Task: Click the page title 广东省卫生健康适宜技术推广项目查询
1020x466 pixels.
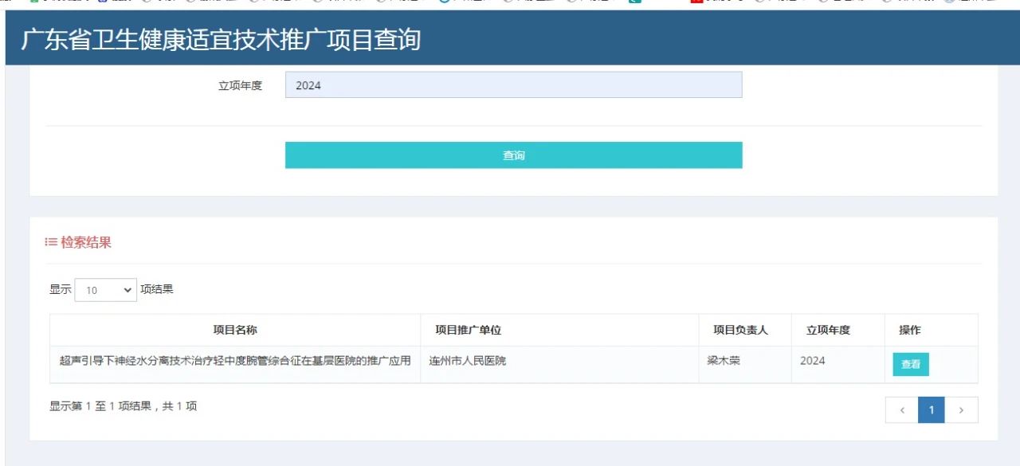Action: 221,39
